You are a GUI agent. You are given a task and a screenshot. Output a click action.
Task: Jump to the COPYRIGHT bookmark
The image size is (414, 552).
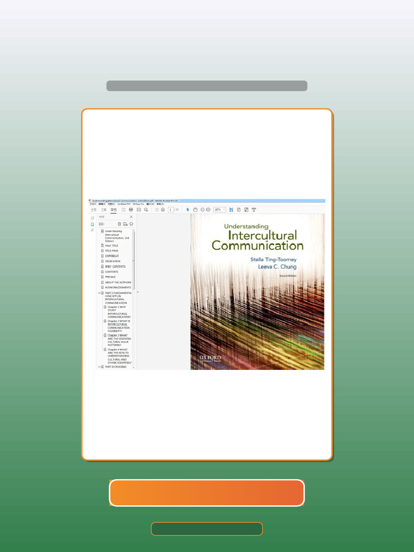tap(112, 256)
